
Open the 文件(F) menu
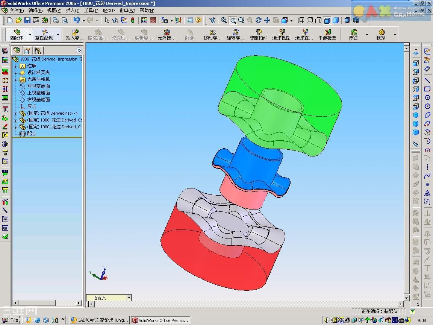(x=17, y=11)
